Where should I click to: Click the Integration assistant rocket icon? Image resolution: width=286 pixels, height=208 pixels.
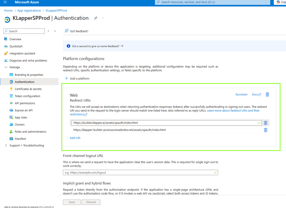point(6,53)
